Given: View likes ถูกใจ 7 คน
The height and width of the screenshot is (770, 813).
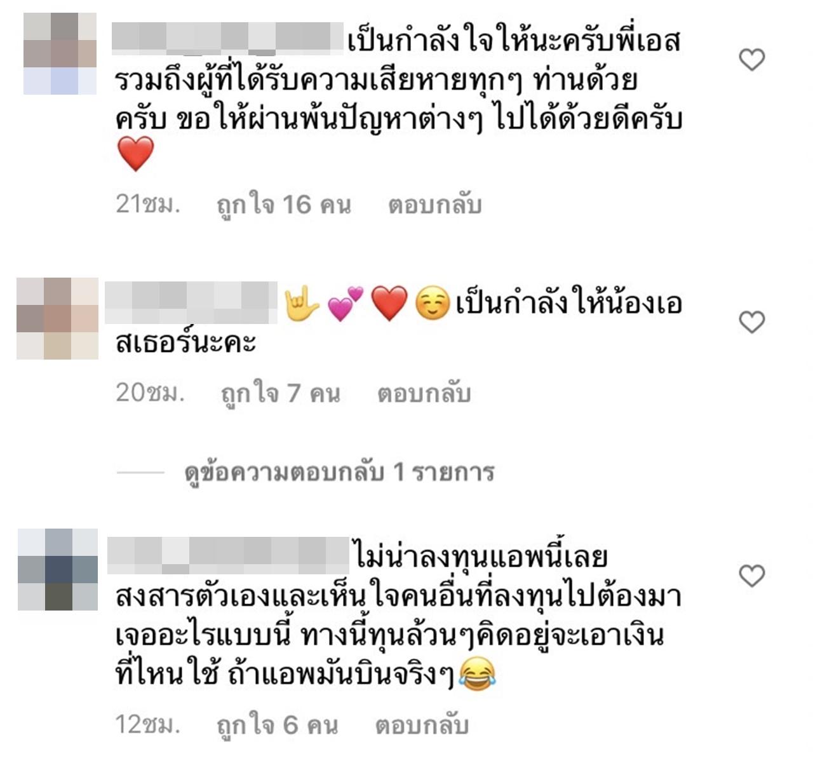Looking at the screenshot, I should 280,394.
